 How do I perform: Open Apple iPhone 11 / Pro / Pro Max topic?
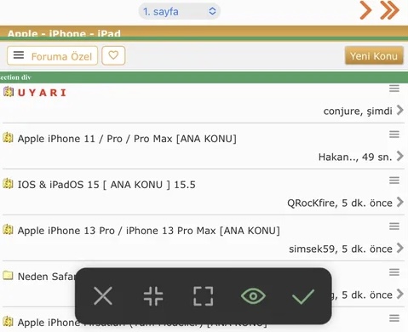(x=127, y=139)
